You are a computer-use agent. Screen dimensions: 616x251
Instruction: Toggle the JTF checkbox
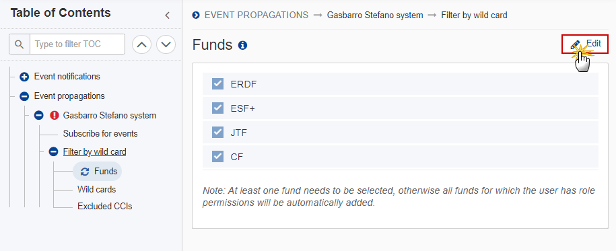click(x=217, y=133)
